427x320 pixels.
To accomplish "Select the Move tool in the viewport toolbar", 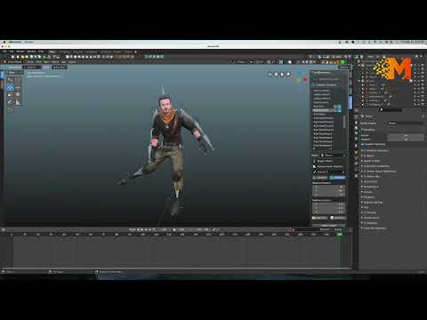I will click(x=10, y=87).
